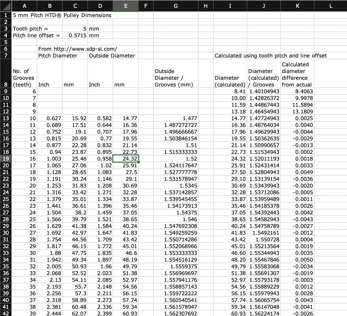Select cell with value 47.75
347x316 pixels.
[x=75, y=253]
